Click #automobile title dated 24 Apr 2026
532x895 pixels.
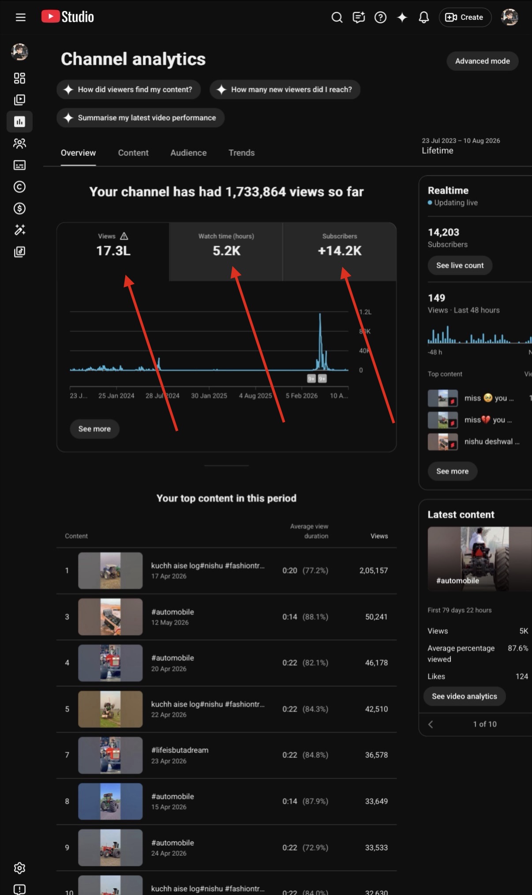[172, 843]
